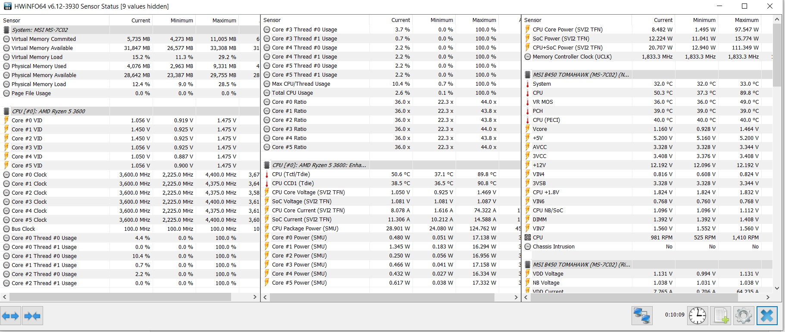Click the Maximum column header in right pane

click(739, 20)
